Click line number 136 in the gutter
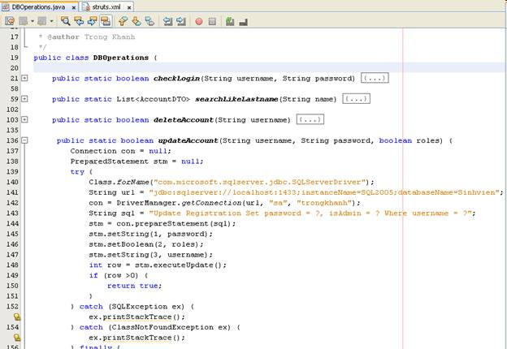507x349 pixels. pyautogui.click(x=12, y=140)
